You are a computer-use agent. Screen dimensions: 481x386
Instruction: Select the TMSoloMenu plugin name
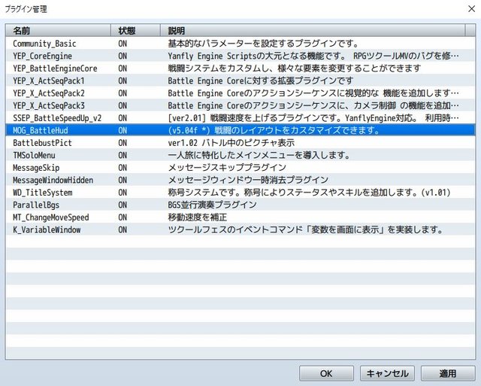[x=34, y=156]
